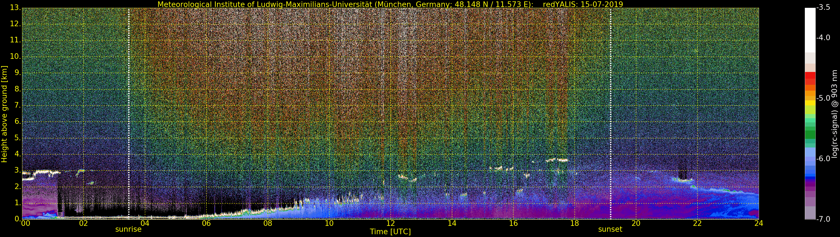Image resolution: width=840 pixels, height=237 pixels.
Task: Click the time axis tick label '12'
Action: tap(390, 223)
